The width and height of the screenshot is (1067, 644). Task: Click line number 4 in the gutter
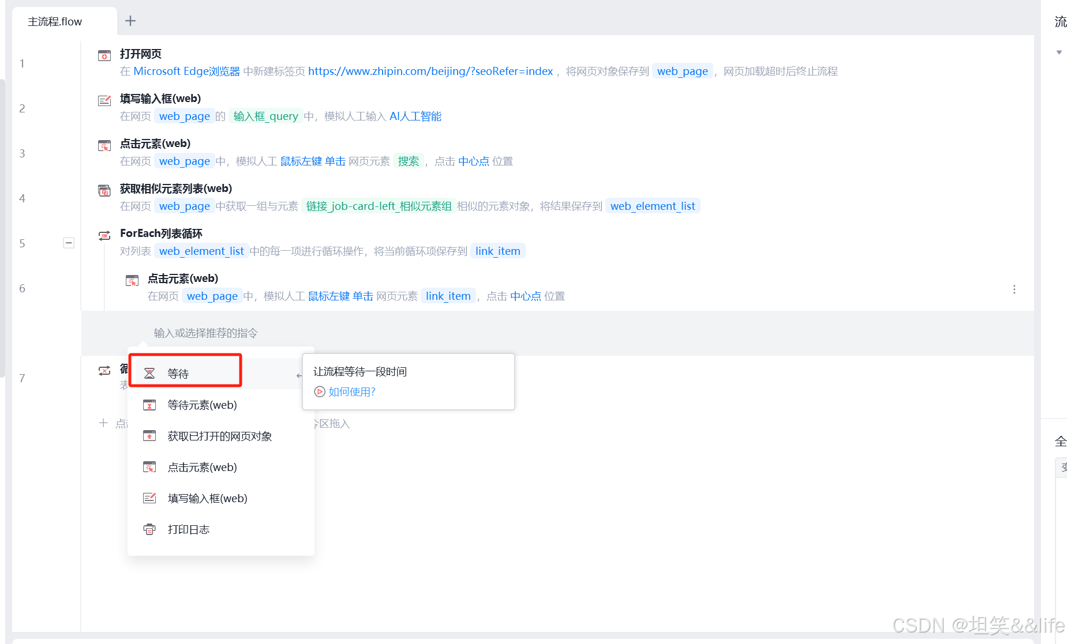(22, 198)
